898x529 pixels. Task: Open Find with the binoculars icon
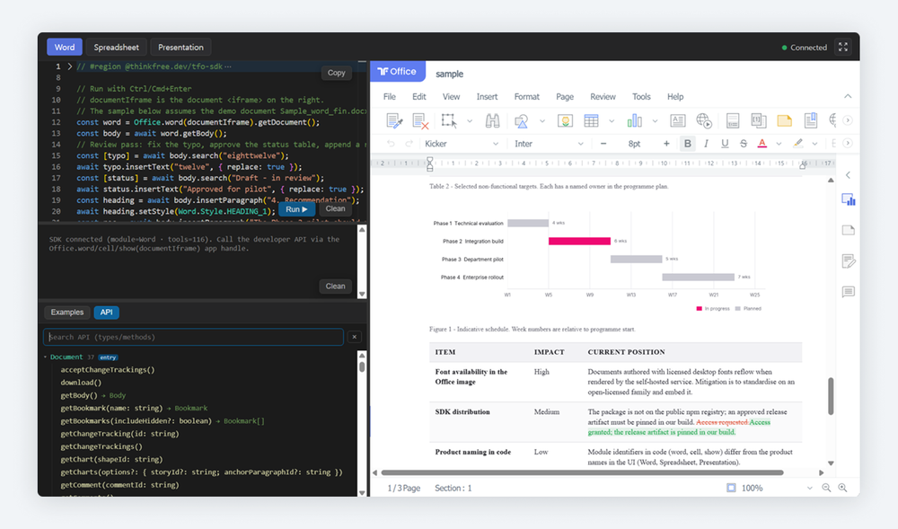pyautogui.click(x=492, y=121)
